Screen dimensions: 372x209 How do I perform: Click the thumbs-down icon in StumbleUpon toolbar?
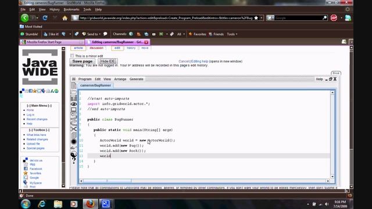pyautogui.click(x=63, y=34)
